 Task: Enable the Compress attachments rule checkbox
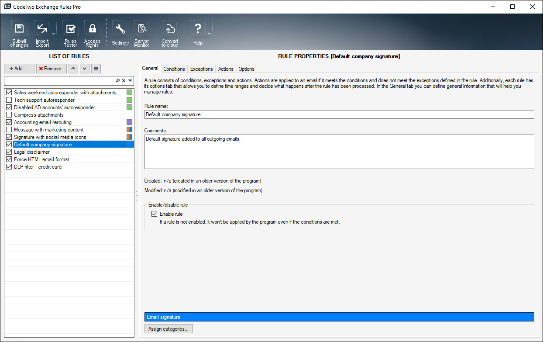pos(9,115)
